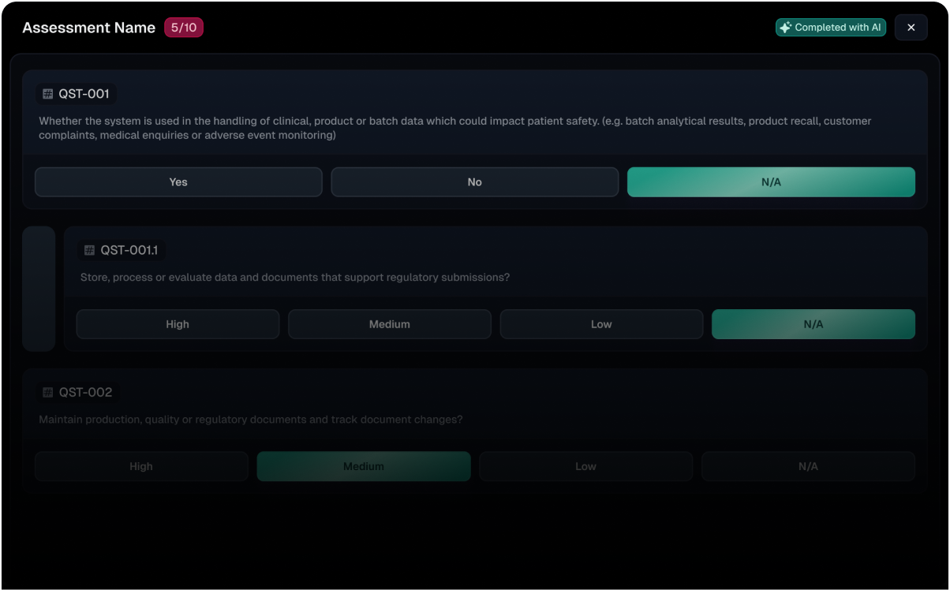
Task: Click the 5/10 progress badge
Action: tap(184, 28)
